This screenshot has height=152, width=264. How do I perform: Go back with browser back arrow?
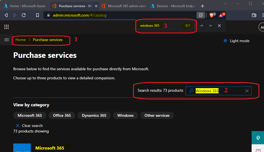coord(6,15)
